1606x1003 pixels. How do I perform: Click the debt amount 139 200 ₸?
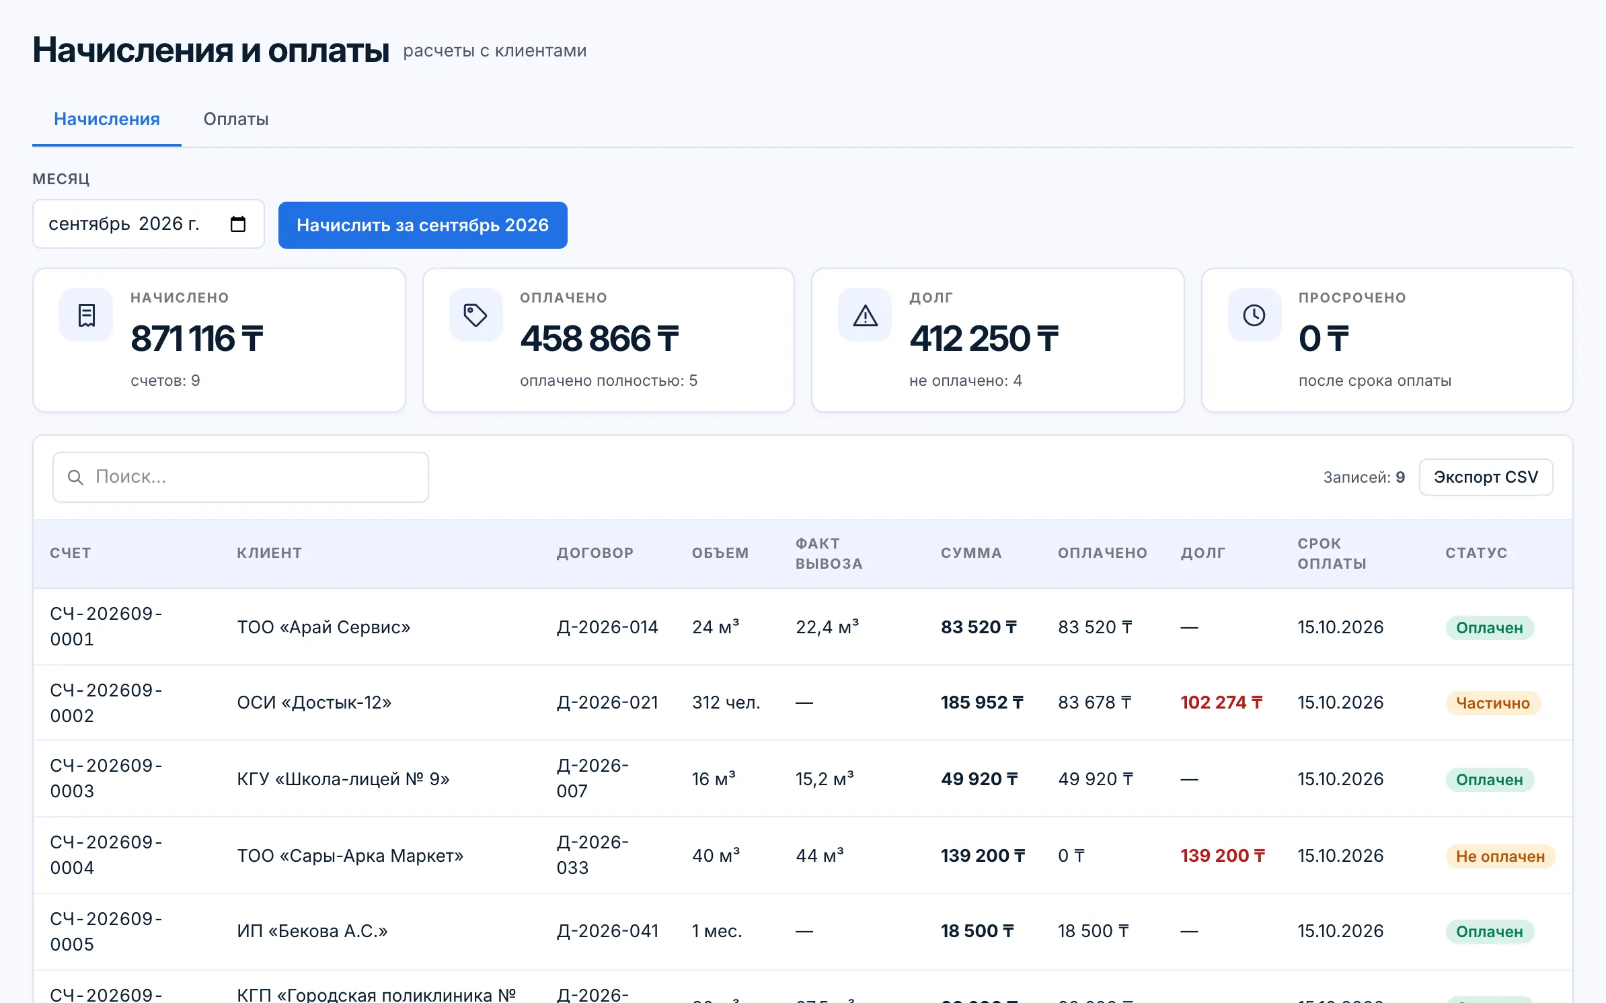pos(1223,856)
